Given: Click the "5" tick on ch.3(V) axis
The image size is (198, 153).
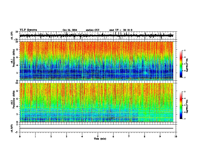Looking at the screenshot, I should [x=17, y=124].
